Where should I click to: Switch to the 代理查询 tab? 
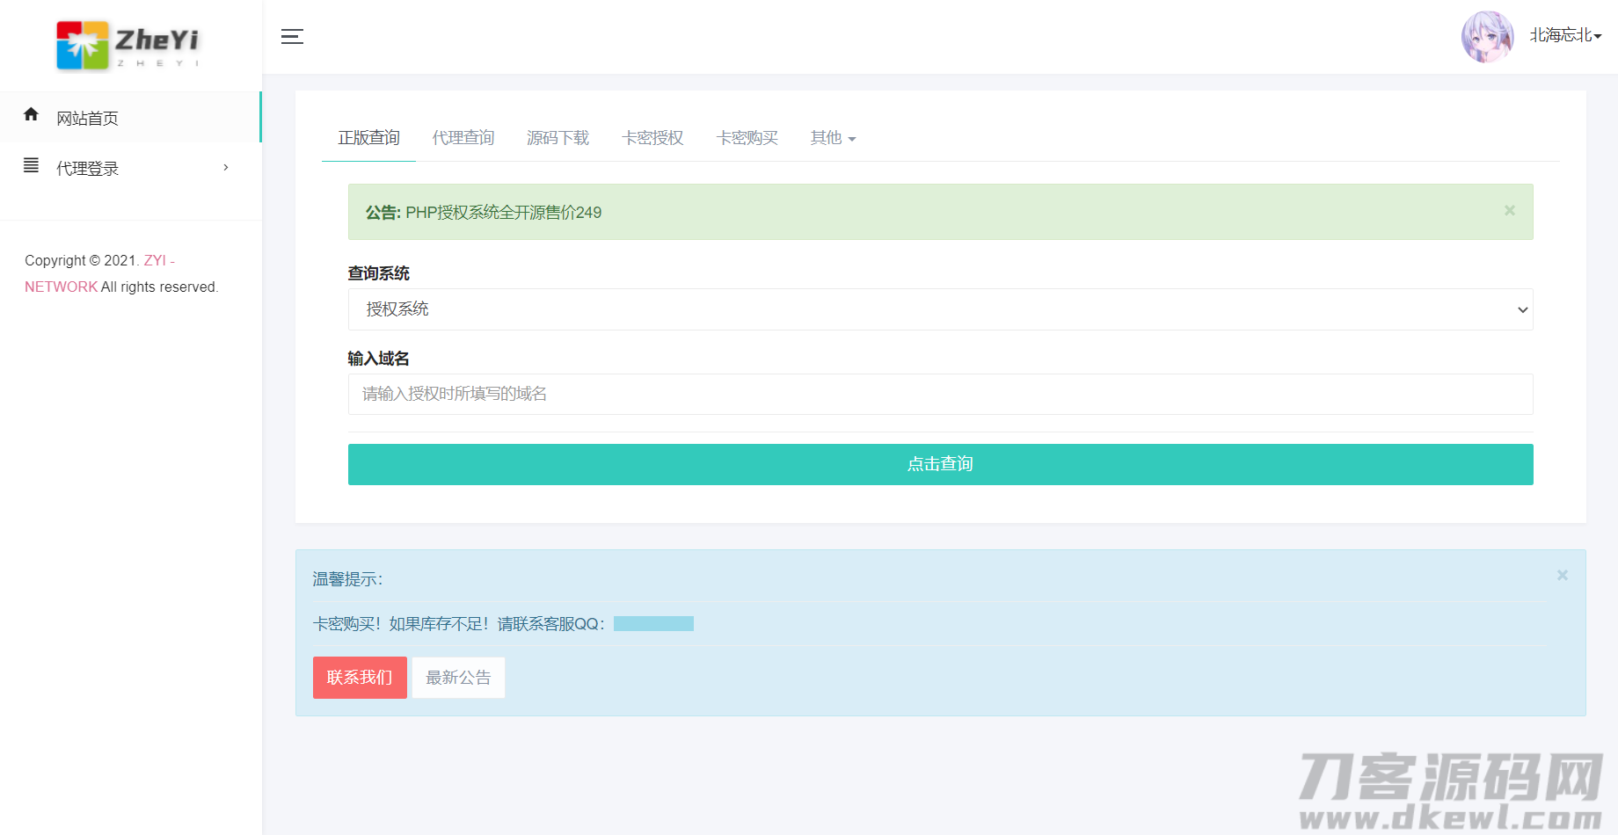463,138
